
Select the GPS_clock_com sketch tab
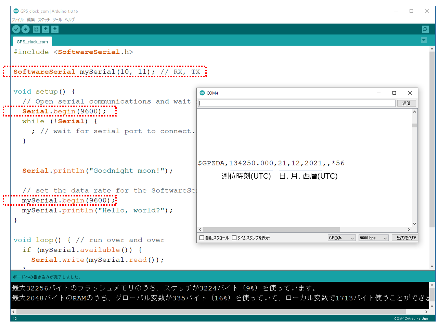(32, 41)
